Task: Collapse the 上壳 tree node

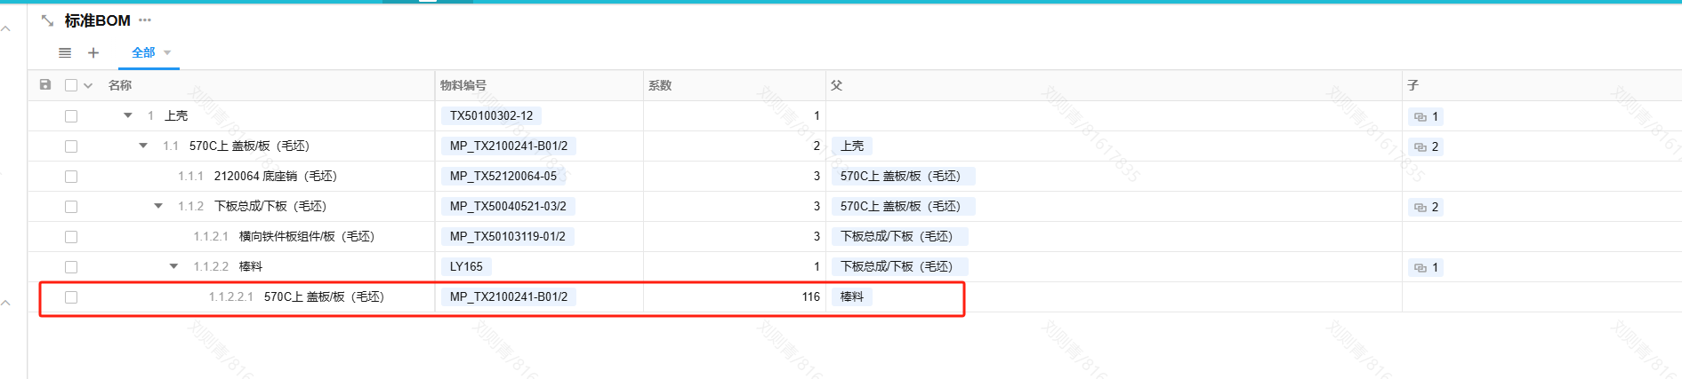Action: tap(128, 115)
